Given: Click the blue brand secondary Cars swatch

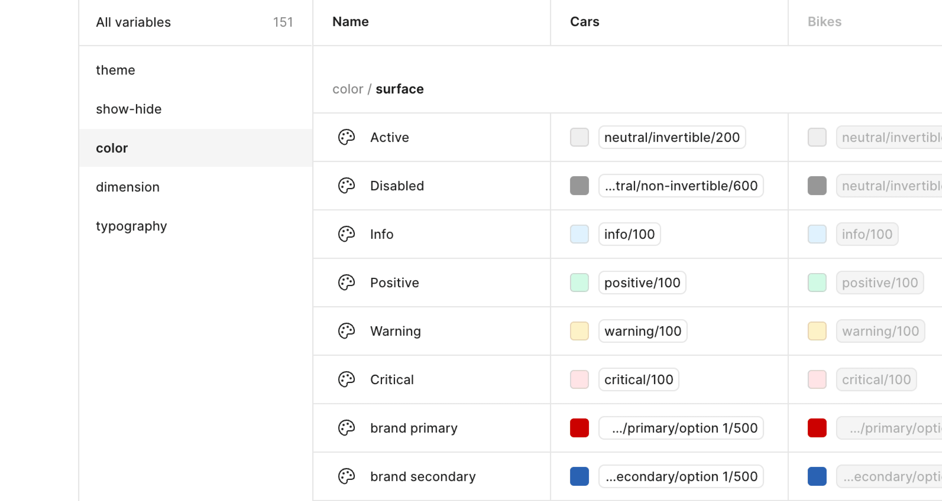Looking at the screenshot, I should 579,476.
